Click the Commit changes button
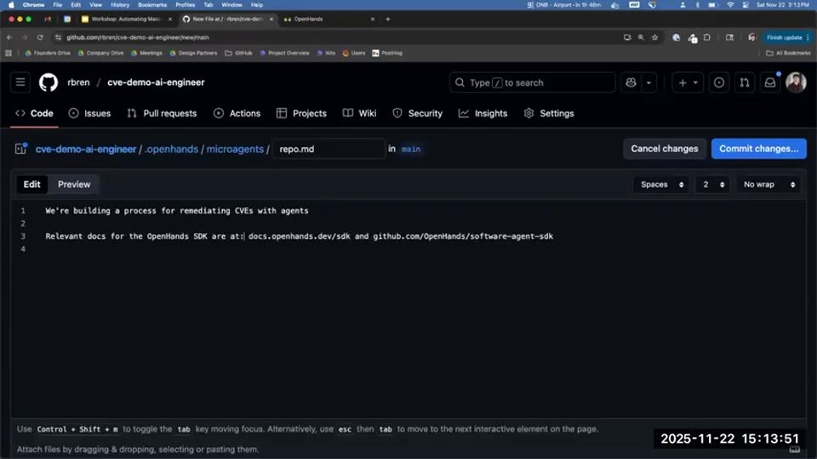Screen dimensions: 817x459 [x=758, y=149]
